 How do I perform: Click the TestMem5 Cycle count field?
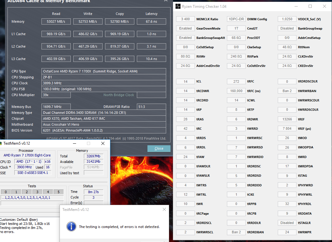(x=94, y=198)
